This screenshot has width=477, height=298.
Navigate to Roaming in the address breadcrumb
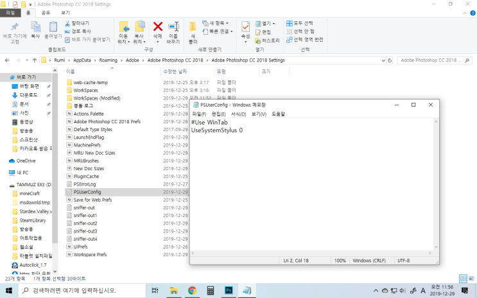pos(108,60)
